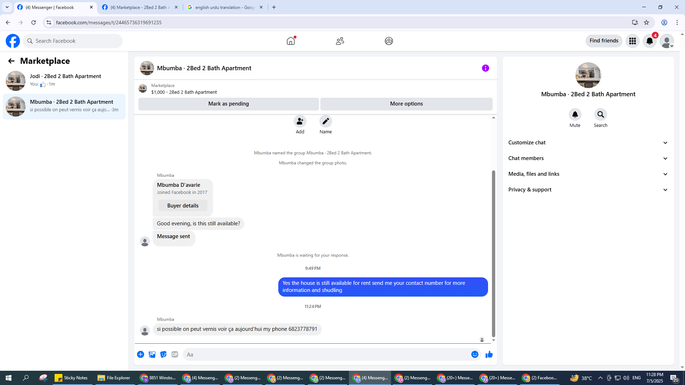Image resolution: width=685 pixels, height=385 pixels.
Task: Click the Buyer details button
Action: 183,206
